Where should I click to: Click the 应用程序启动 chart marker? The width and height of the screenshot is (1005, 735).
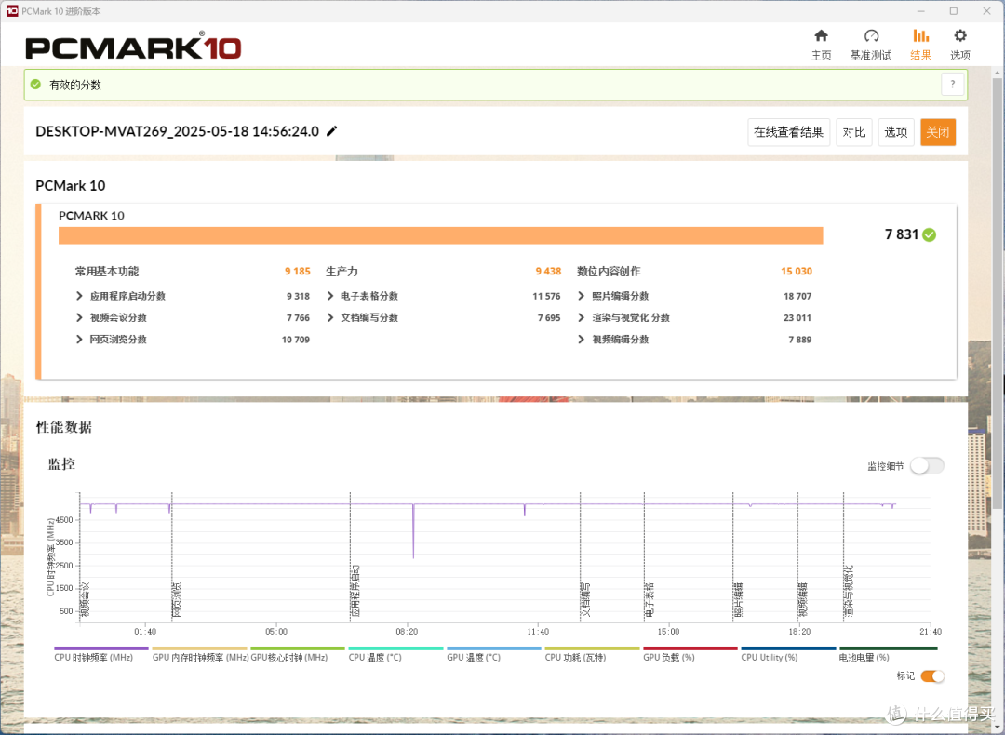355,591
